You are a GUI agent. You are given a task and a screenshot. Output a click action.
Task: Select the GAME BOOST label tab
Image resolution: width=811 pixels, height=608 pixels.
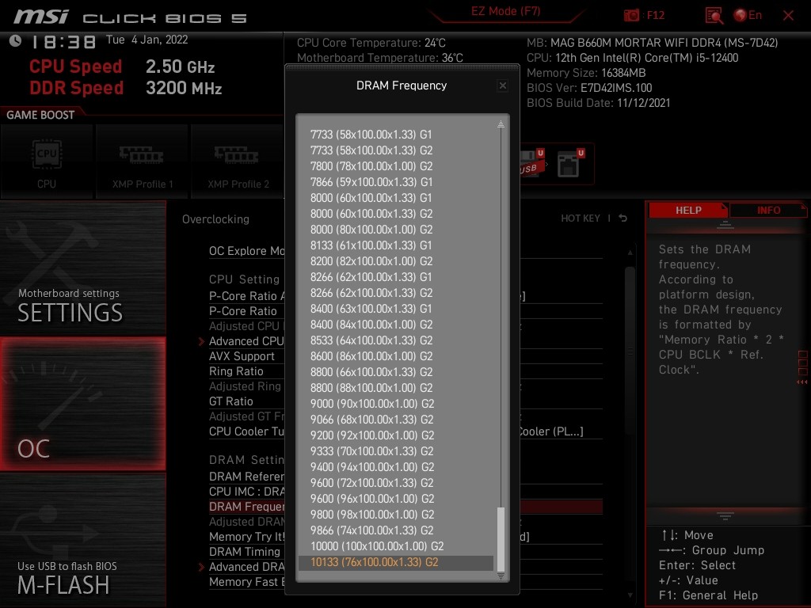point(40,115)
